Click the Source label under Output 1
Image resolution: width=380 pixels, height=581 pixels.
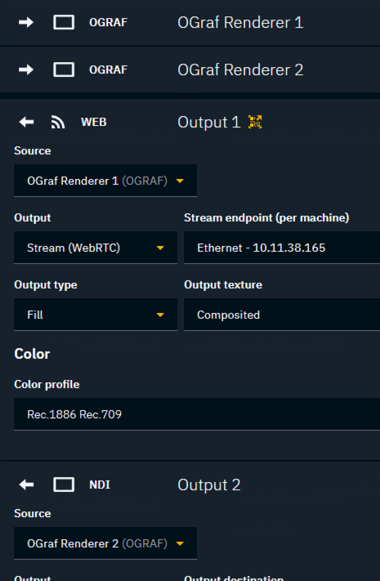point(33,151)
